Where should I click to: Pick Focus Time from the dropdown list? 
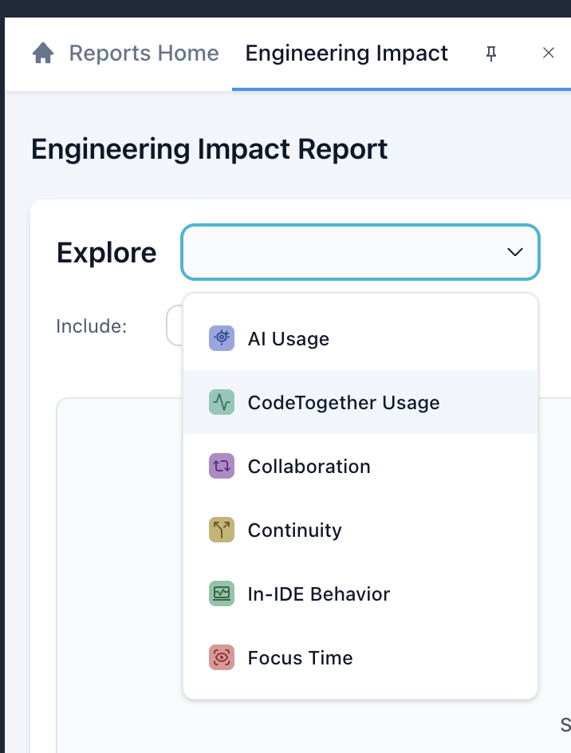301,657
